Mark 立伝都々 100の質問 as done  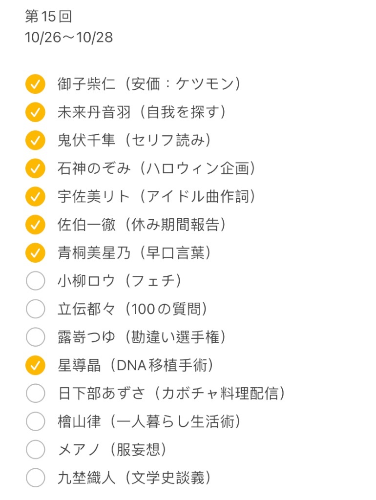point(35,309)
